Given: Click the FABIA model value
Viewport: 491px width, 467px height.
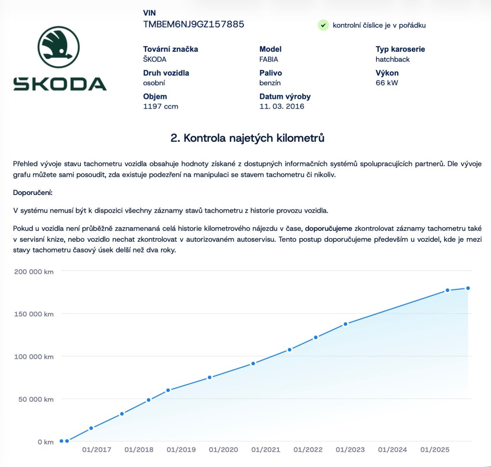Looking at the screenshot, I should tap(269, 59).
